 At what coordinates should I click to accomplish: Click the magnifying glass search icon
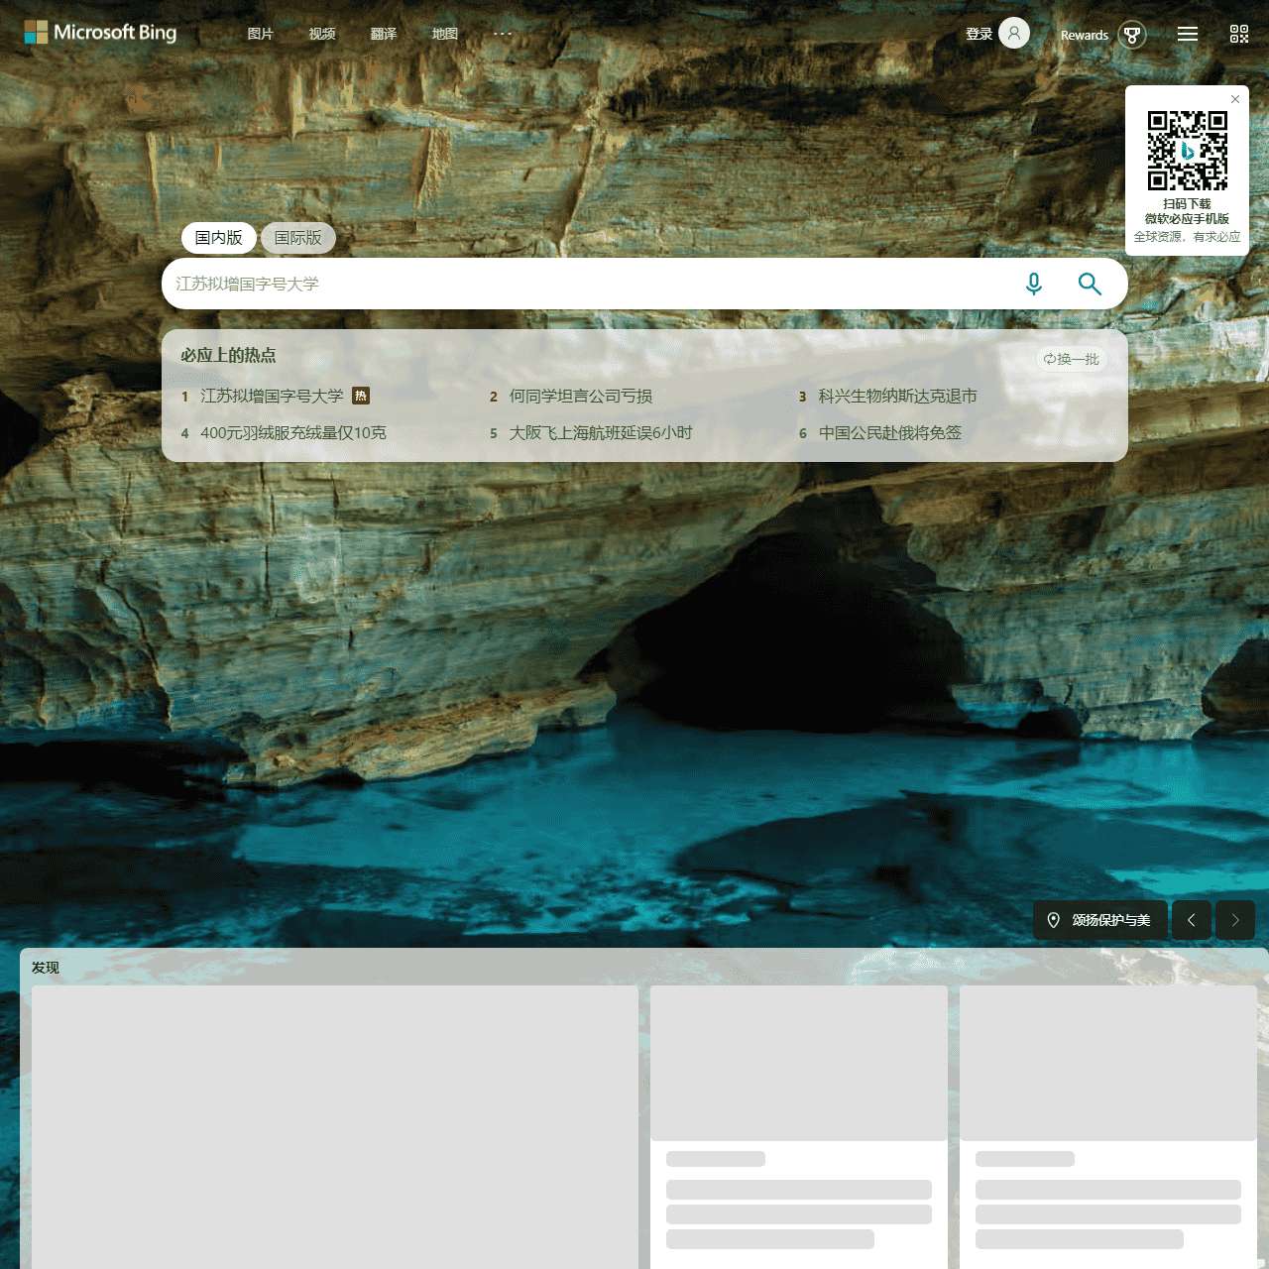pos(1090,285)
